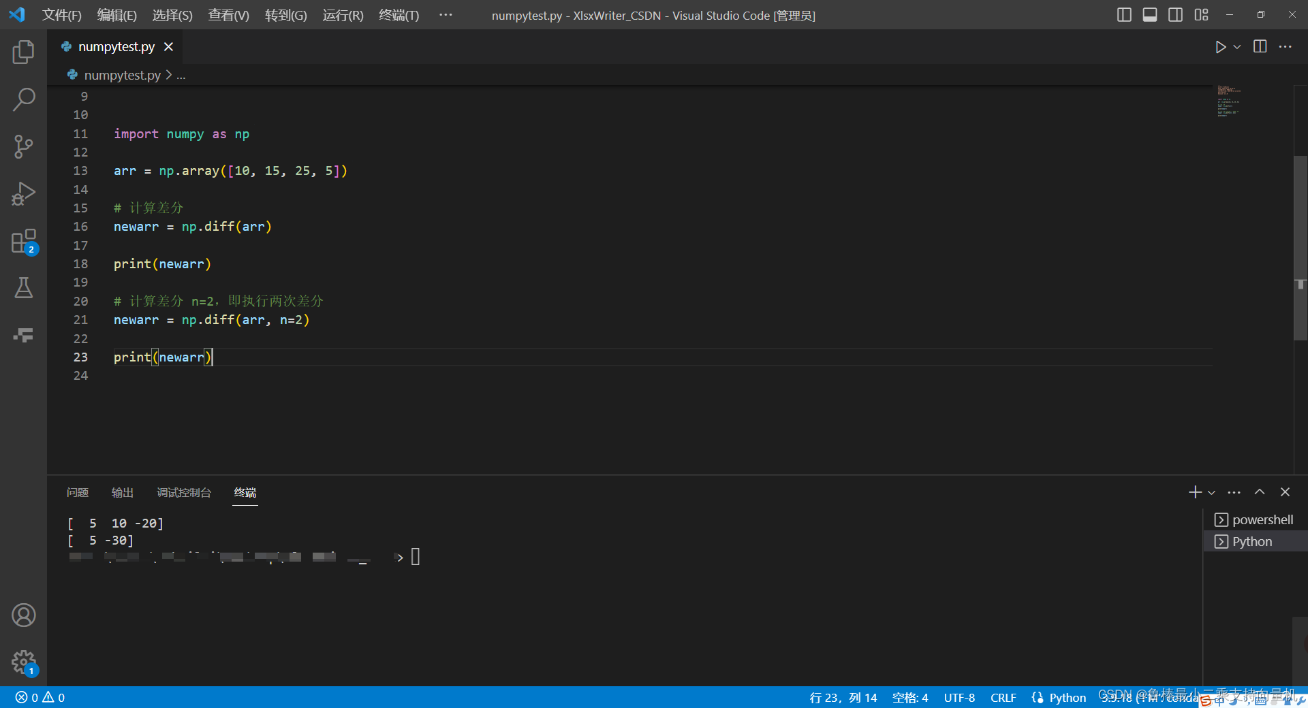Open the 转到(G) menu
1308x708 pixels.
285,15
